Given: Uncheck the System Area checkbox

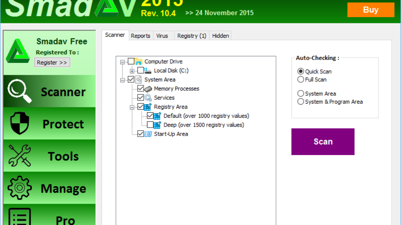Looking at the screenshot, I should tap(131, 80).
